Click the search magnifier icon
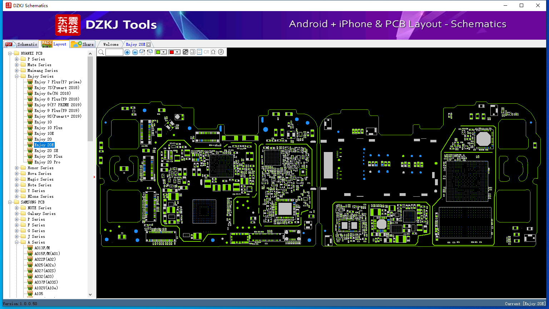This screenshot has height=309, width=549. tap(101, 52)
